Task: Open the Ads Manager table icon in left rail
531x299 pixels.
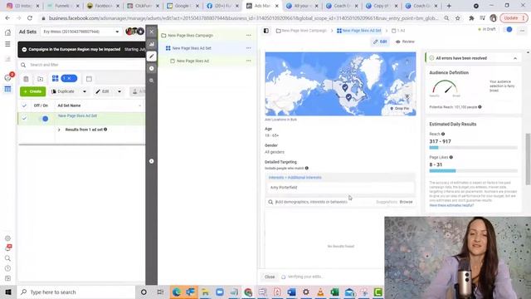Action: [7, 89]
